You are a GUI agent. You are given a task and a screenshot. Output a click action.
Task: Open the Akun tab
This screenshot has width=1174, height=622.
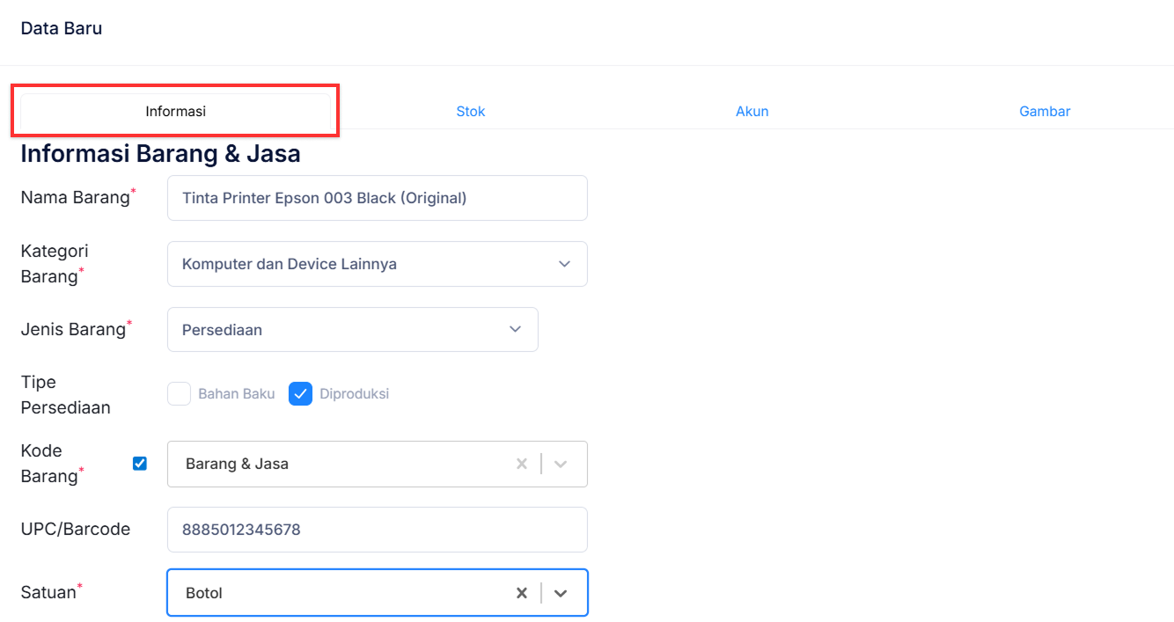[x=752, y=112]
